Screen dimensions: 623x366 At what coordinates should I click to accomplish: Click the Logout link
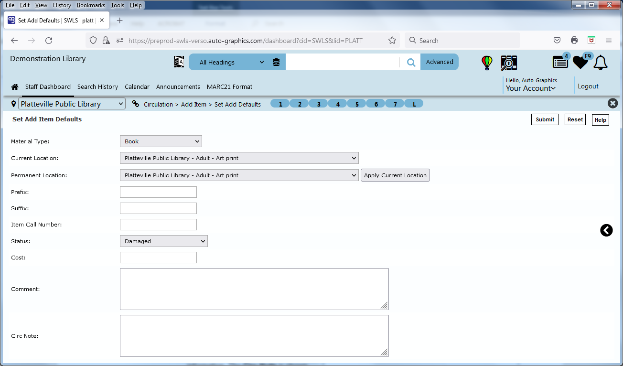coord(588,86)
